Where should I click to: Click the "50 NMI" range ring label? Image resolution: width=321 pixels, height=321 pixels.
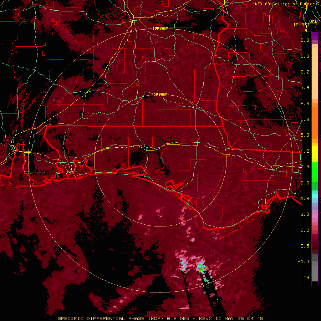[x=160, y=94]
